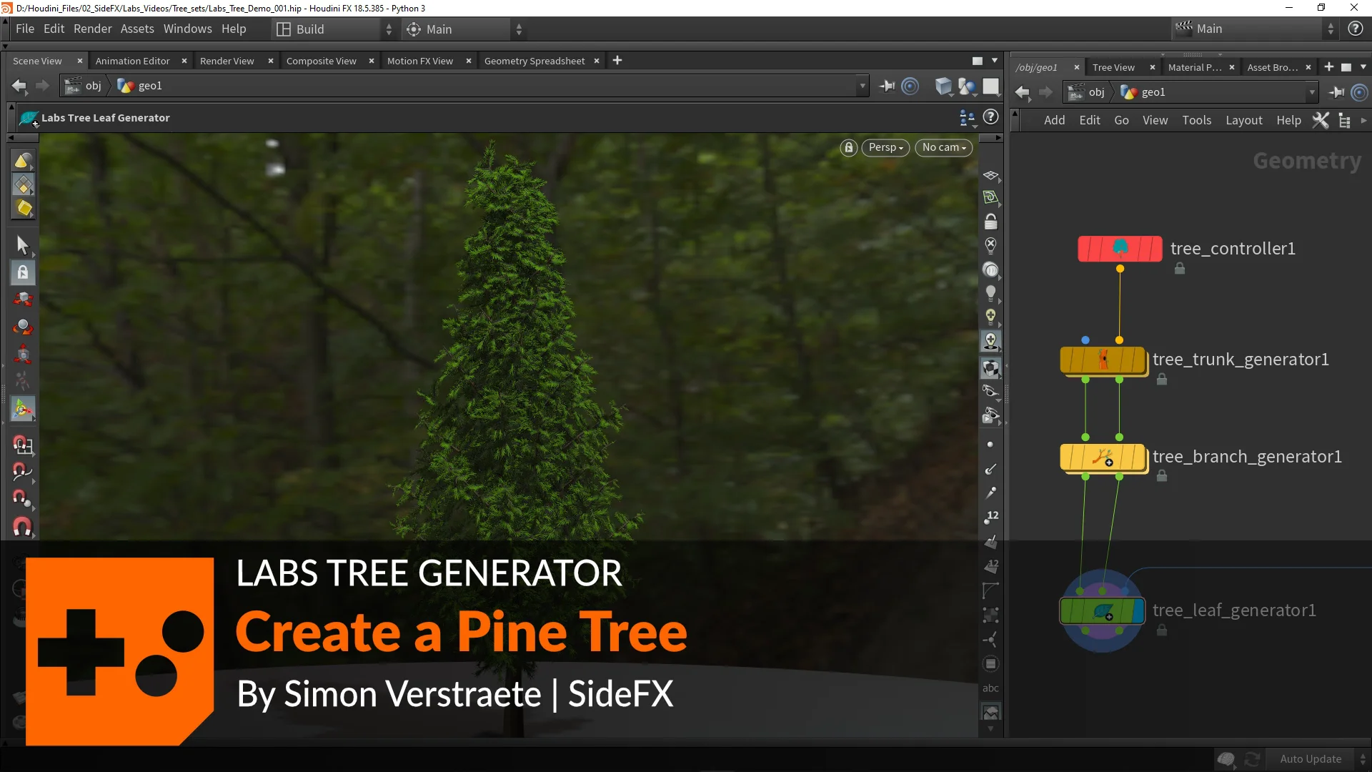
Task: Click the Scene View path field
Action: (464, 86)
